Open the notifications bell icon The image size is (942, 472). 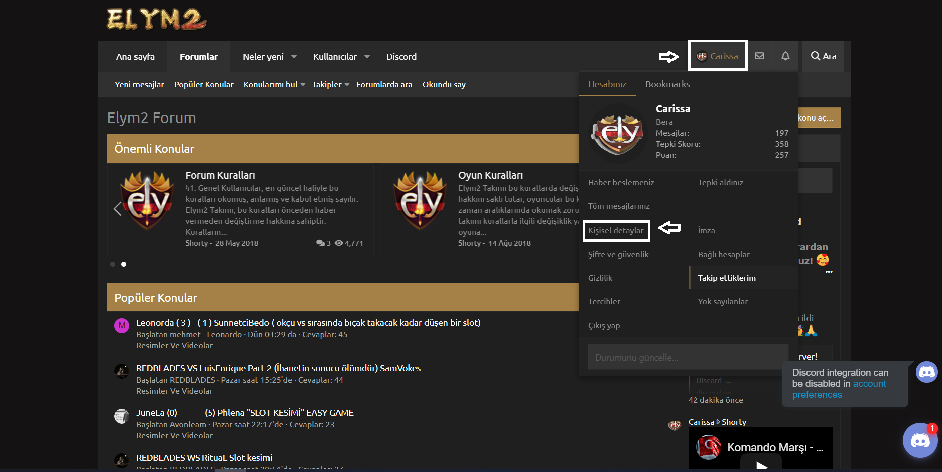[785, 56]
